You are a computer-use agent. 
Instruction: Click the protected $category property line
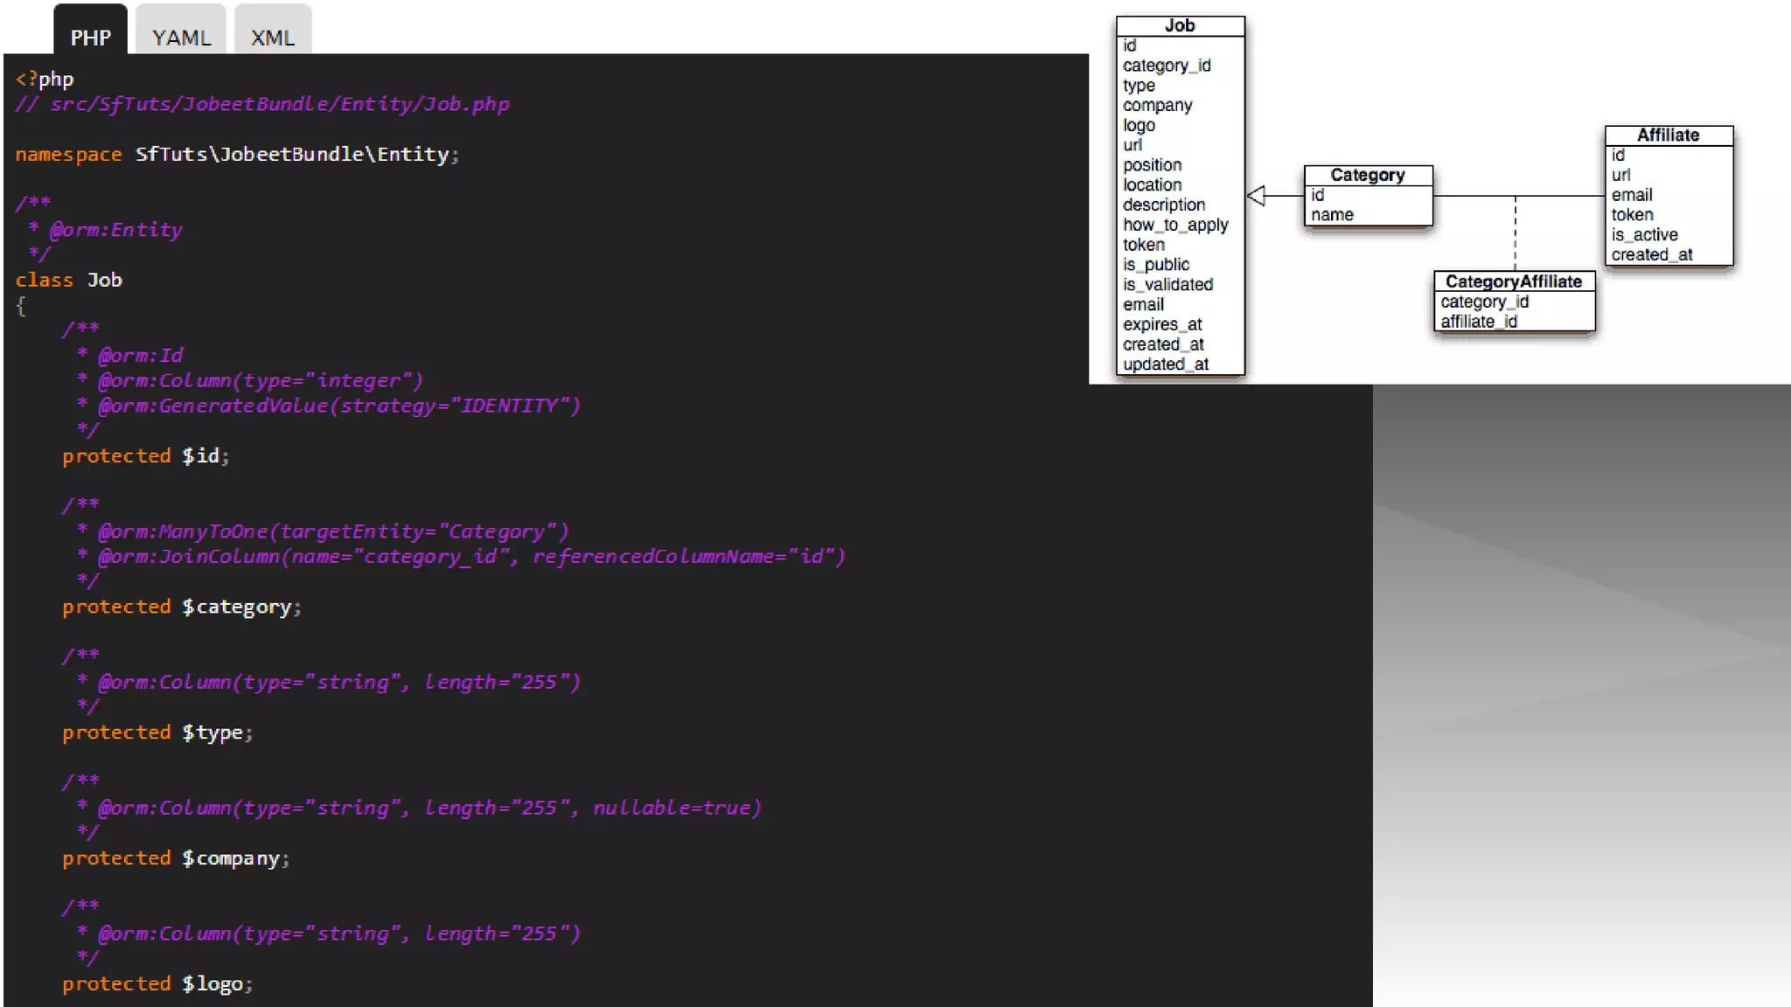pos(181,607)
